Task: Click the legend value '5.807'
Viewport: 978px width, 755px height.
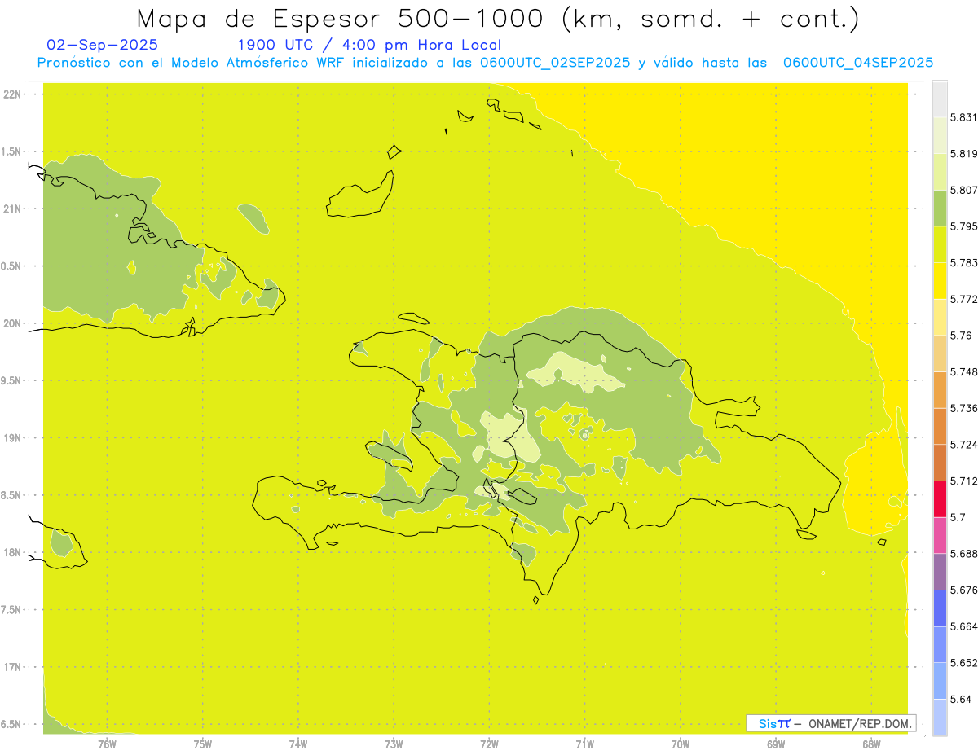Action: click(x=963, y=190)
